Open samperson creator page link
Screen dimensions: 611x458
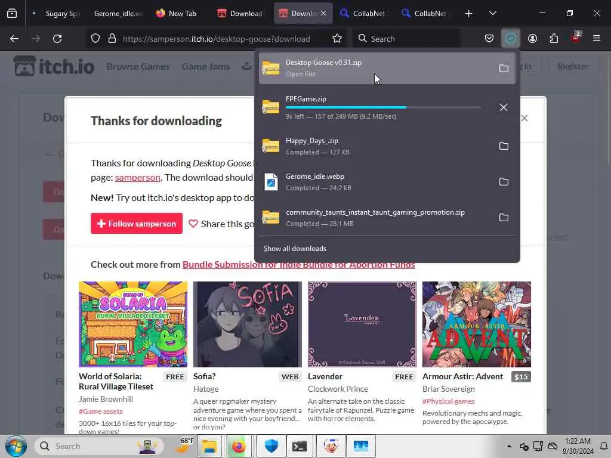click(138, 178)
